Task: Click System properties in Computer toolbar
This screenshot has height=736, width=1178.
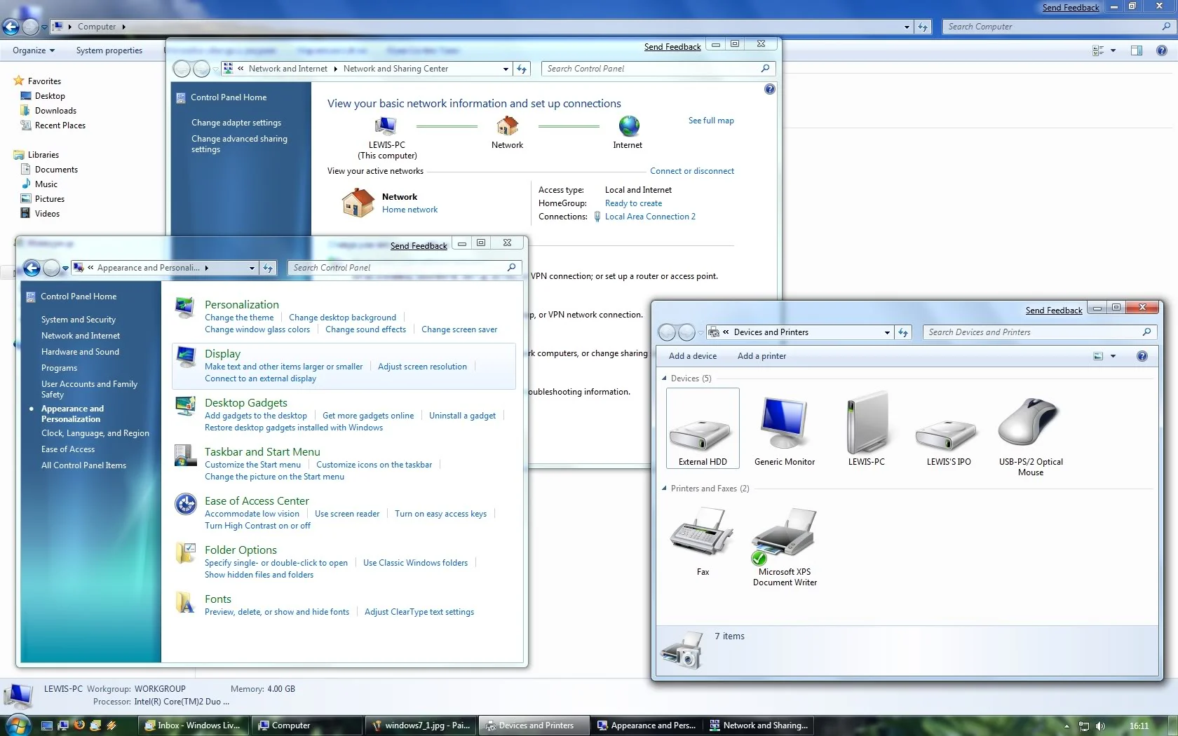Action: 109,50
